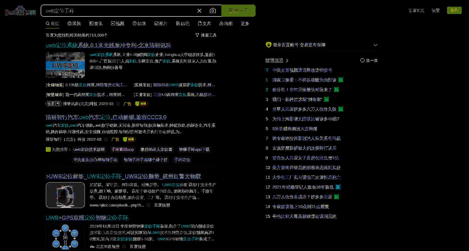This screenshot has height=251, width=469.
Task: Click the UWB+GPS diagram thumbnail
Action: pyautogui.click(x=65, y=237)
